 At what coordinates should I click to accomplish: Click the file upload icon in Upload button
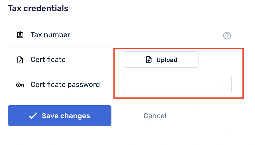pyautogui.click(x=149, y=60)
